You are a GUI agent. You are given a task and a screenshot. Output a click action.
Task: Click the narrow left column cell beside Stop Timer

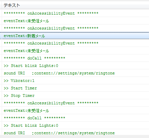tap(1, 96)
